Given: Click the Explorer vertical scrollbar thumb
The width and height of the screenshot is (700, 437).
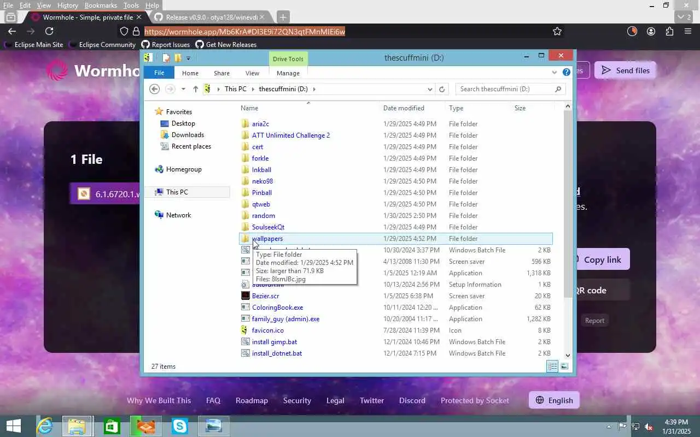Looking at the screenshot, I should 568,204.
